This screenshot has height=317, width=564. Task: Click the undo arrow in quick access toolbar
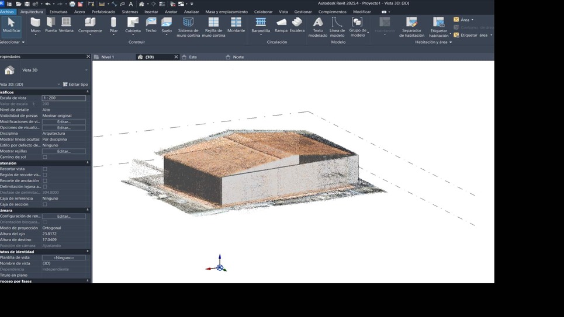(x=47, y=4)
